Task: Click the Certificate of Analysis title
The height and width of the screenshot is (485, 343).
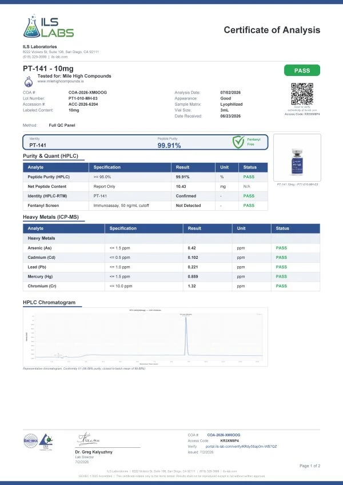Action: 272,30
